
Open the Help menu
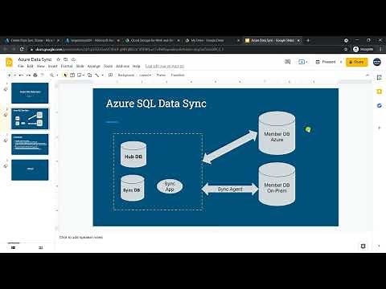click(x=137, y=66)
